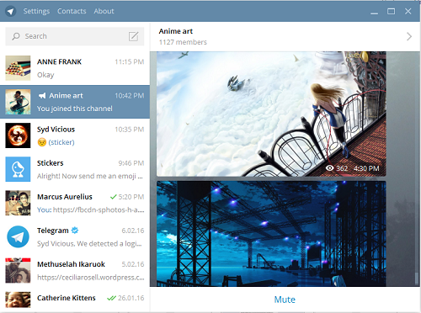Open the Telegram service chat
This screenshot has height=313, width=421.
coord(75,236)
